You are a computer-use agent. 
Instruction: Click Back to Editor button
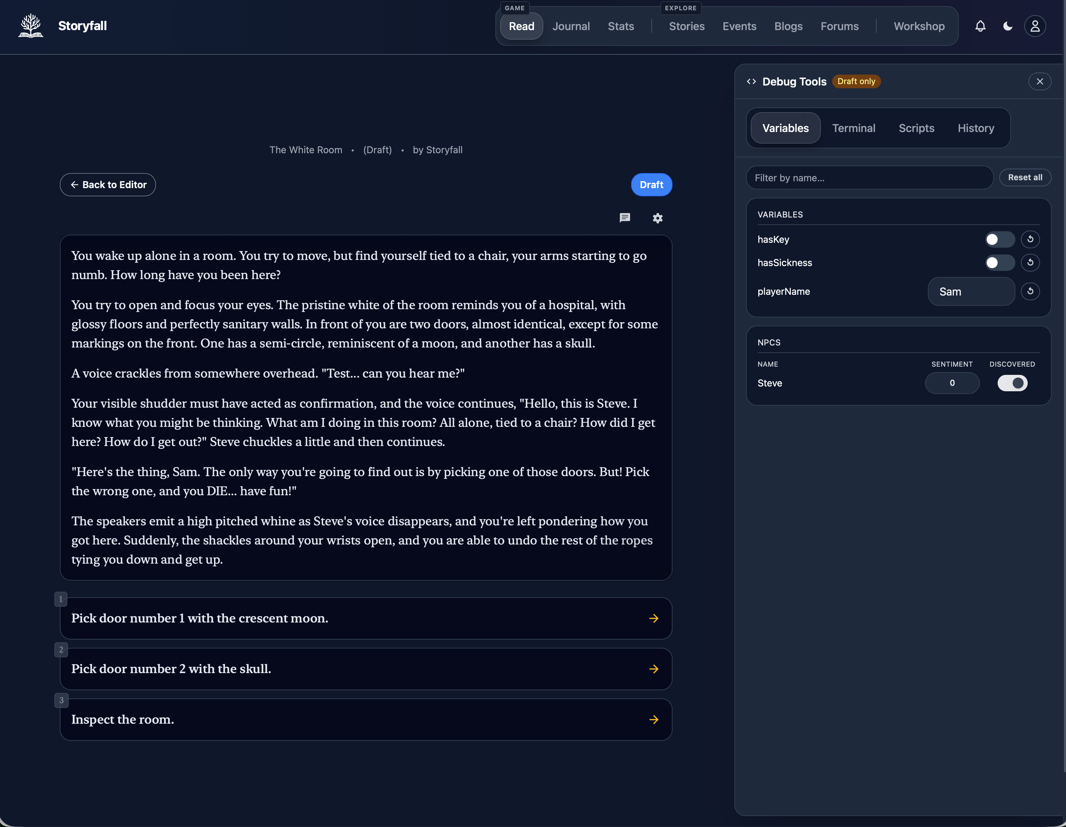[x=108, y=185]
